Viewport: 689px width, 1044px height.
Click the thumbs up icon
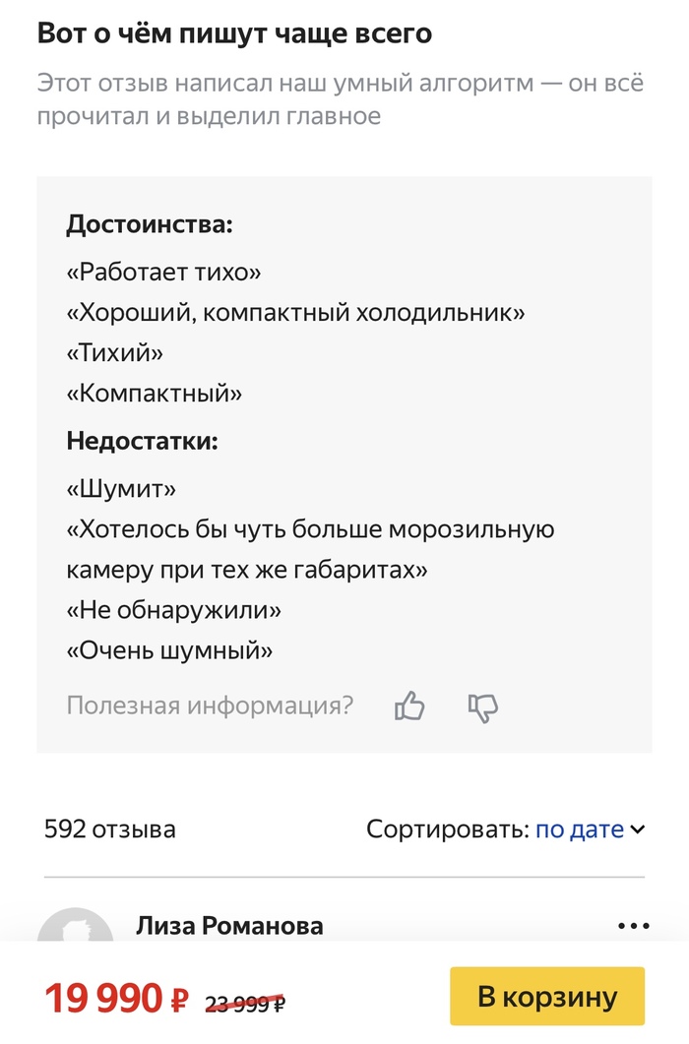coord(409,706)
